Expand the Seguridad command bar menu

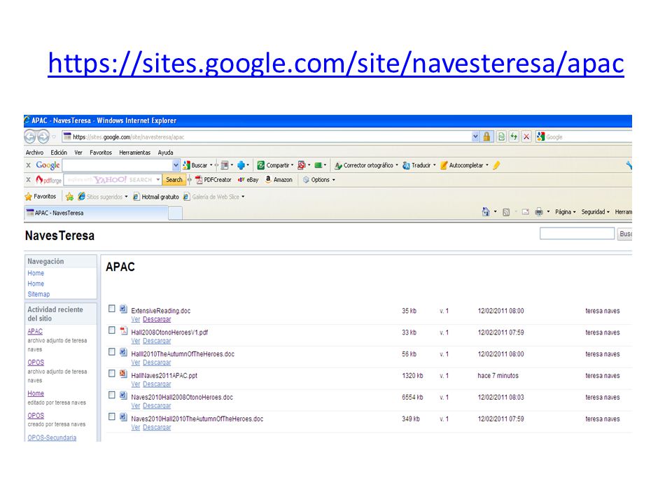coord(595,212)
